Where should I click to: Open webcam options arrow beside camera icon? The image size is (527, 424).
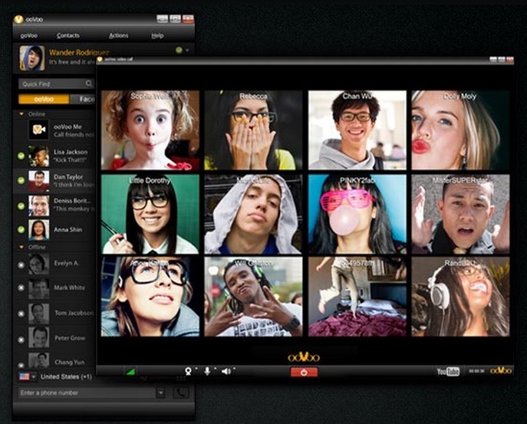pyautogui.click(x=196, y=370)
